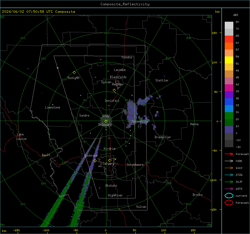The height and width of the screenshot is (234, 250).
Task: Click the Hanna label
Action: pyautogui.click(x=194, y=124)
